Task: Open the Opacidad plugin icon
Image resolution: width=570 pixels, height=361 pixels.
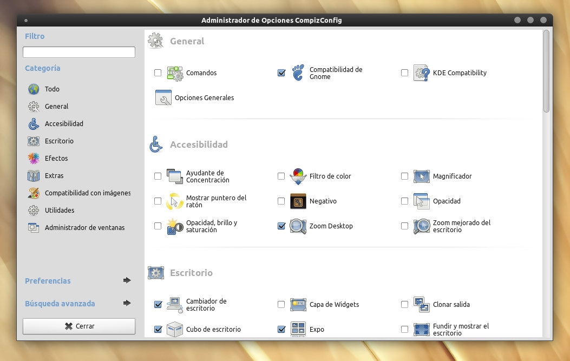Action: 422,201
